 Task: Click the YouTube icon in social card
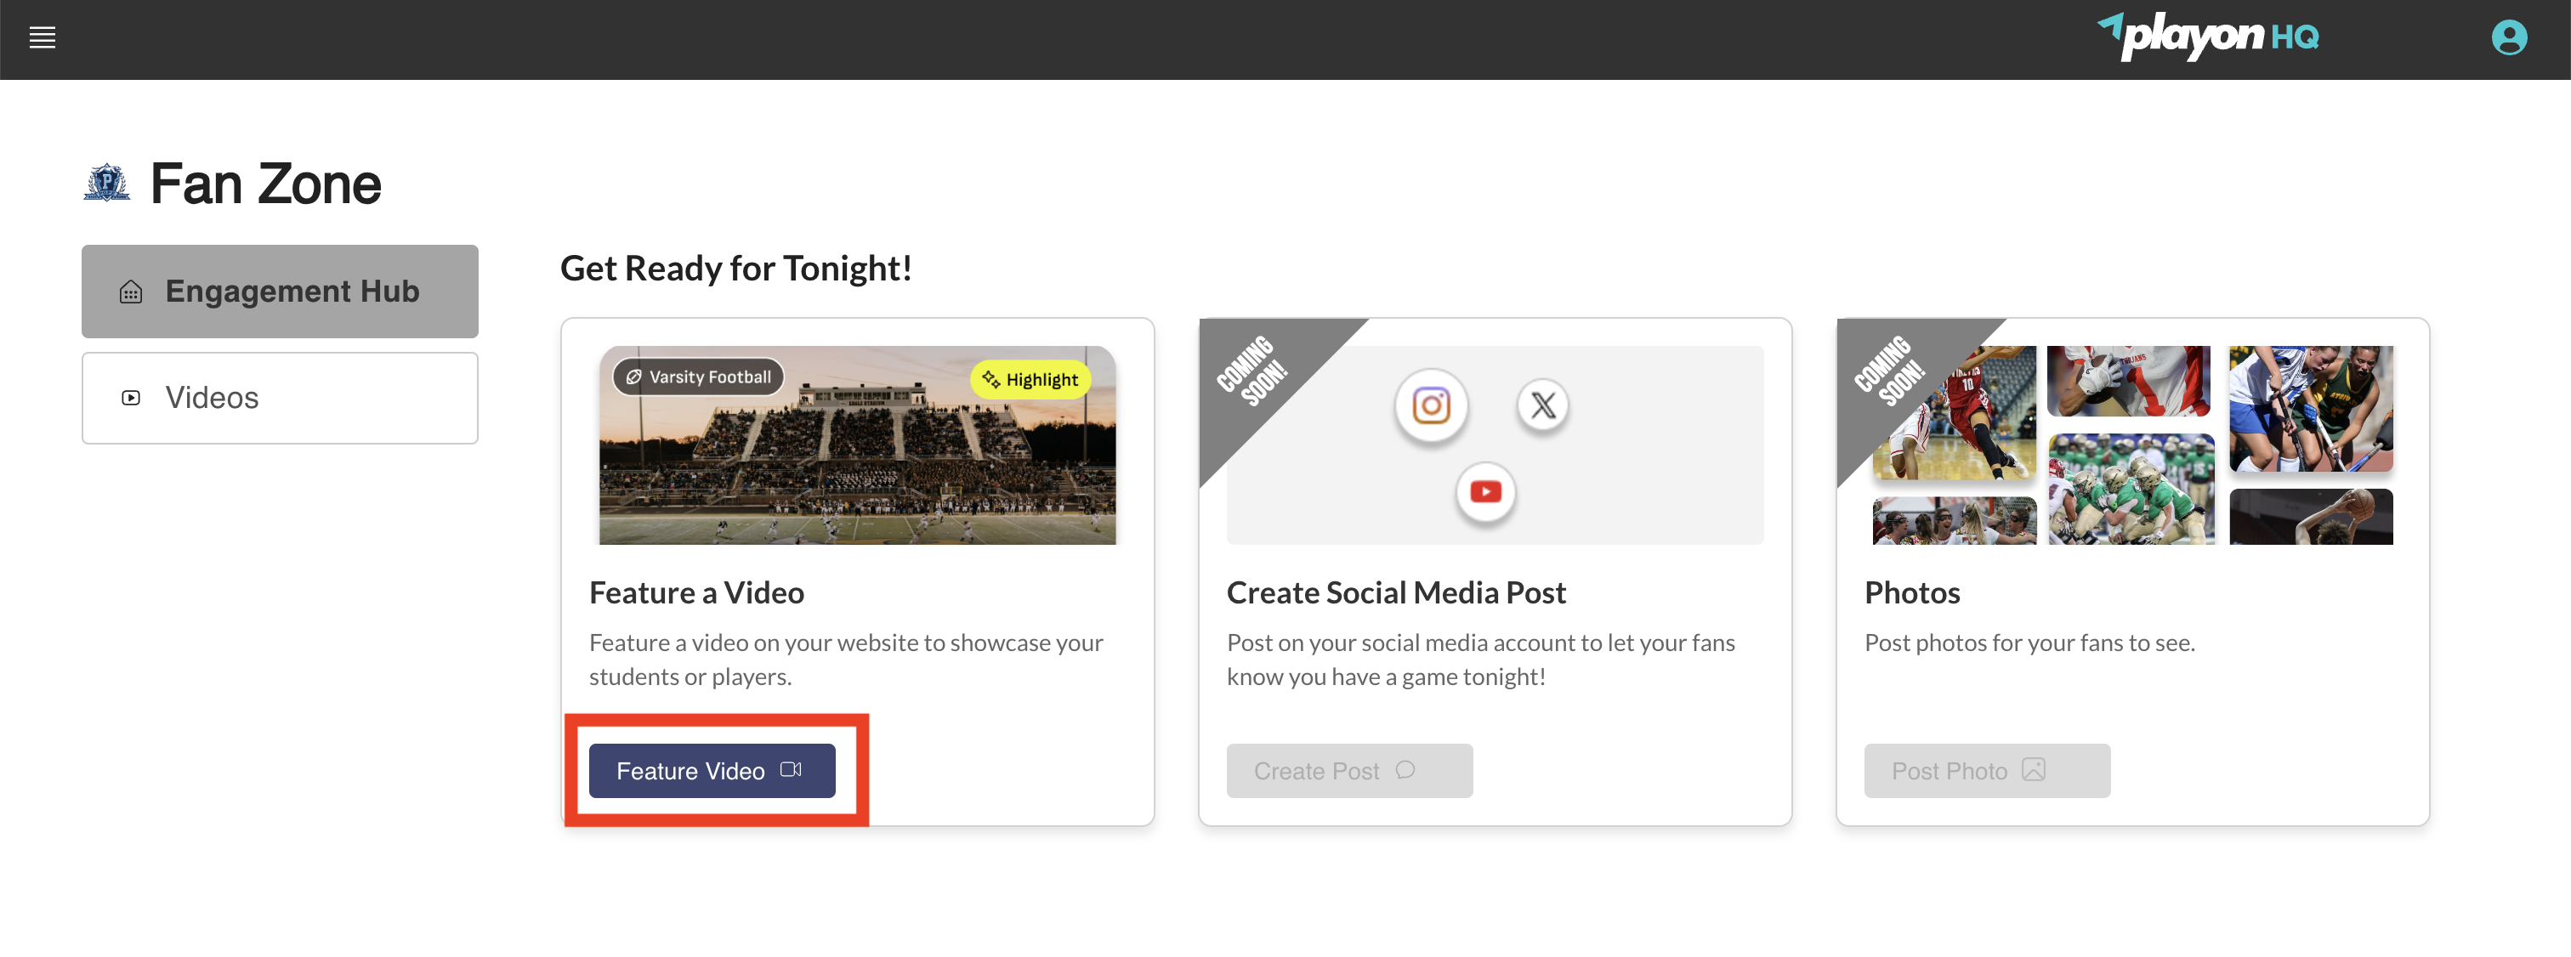click(x=1485, y=491)
